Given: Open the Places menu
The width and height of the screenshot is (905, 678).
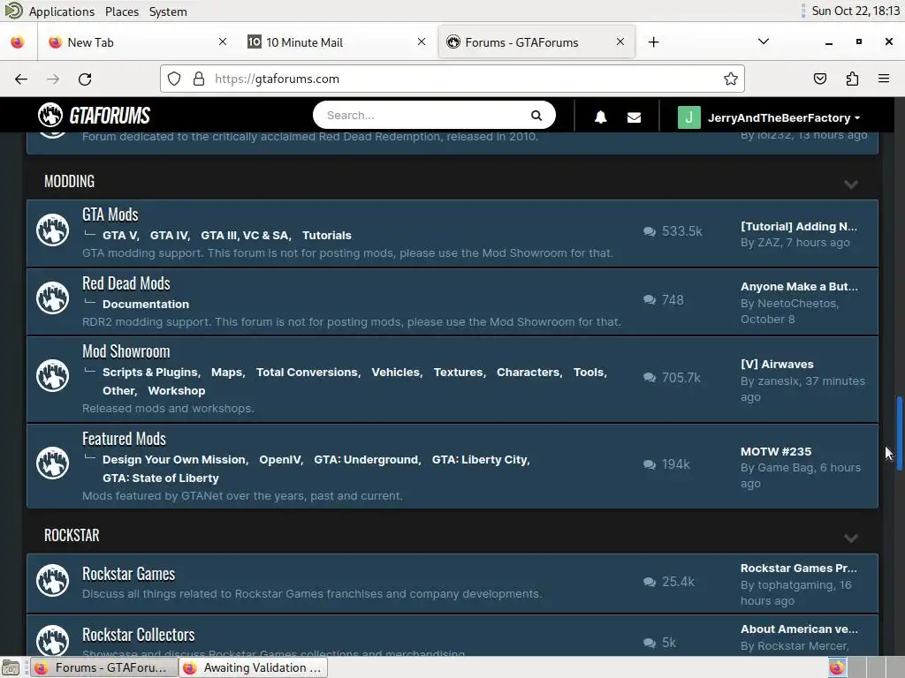Looking at the screenshot, I should pyautogui.click(x=122, y=11).
